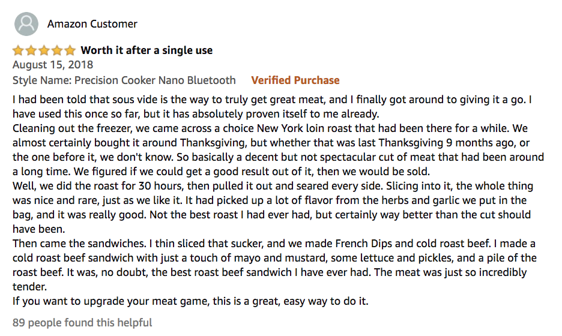This screenshot has width=562, height=336.
Task: Click the Verified Purchase label
Action: 295,80
